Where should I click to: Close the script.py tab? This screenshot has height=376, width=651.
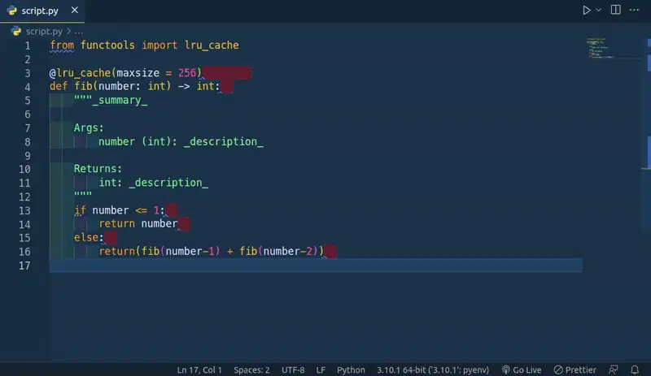74,10
